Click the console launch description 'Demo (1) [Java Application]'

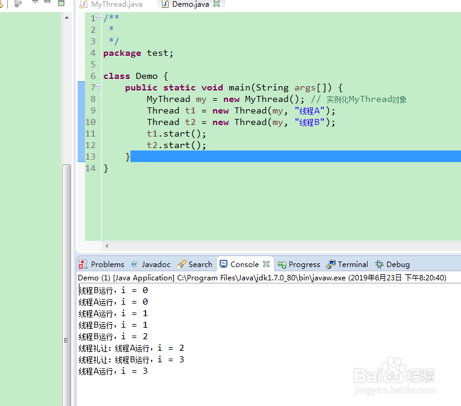[126, 278]
